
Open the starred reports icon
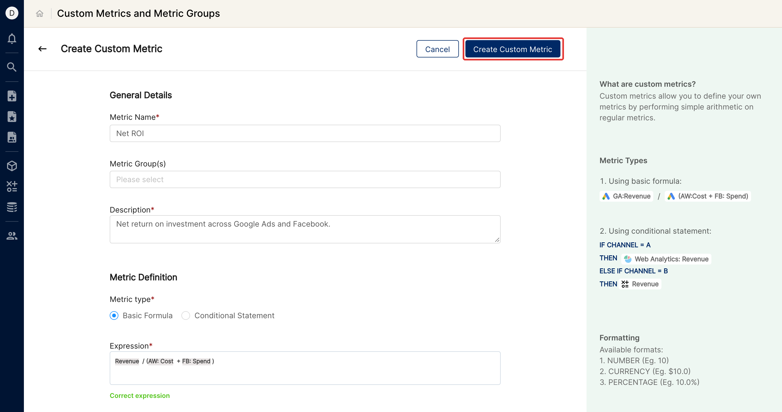pyautogui.click(x=12, y=117)
